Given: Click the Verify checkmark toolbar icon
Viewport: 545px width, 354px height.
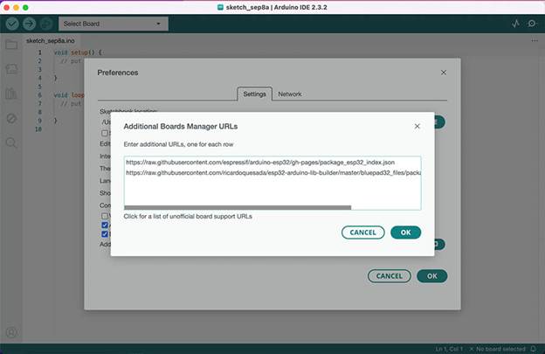Looking at the screenshot, I should [11, 24].
